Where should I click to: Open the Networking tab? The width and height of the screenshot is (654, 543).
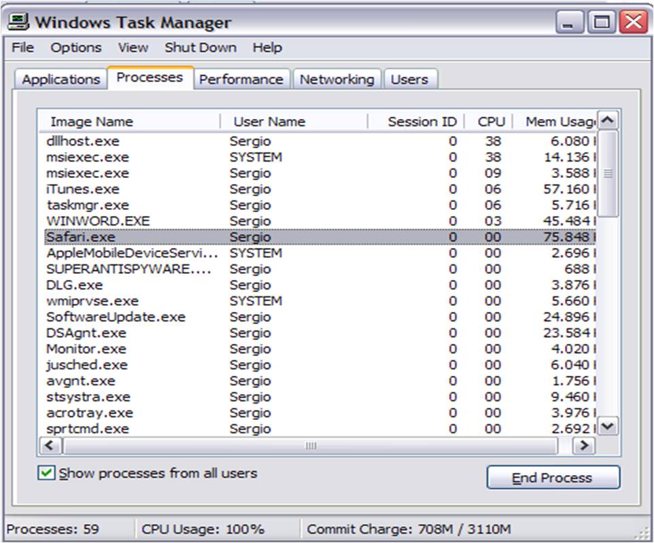click(337, 80)
